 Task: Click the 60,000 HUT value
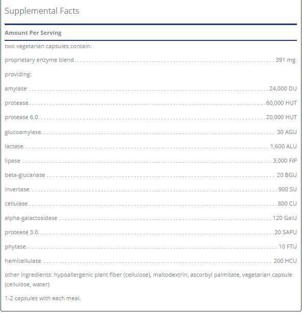pyautogui.click(x=281, y=103)
